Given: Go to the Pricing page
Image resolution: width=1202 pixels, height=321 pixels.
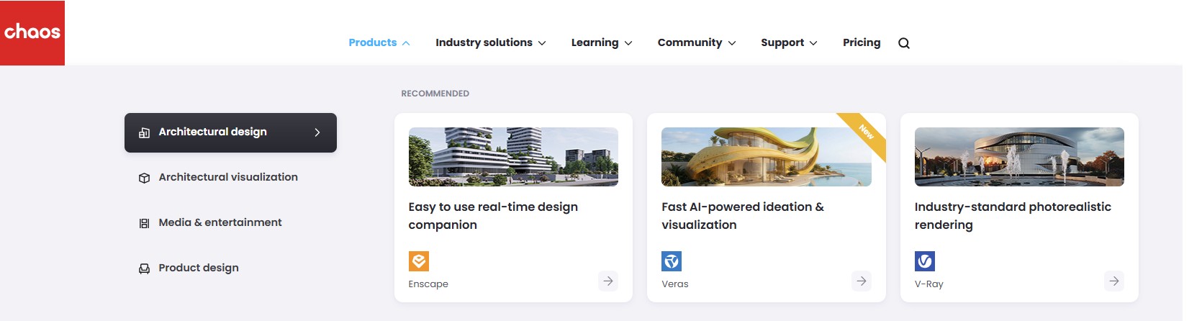Looking at the screenshot, I should click(861, 42).
